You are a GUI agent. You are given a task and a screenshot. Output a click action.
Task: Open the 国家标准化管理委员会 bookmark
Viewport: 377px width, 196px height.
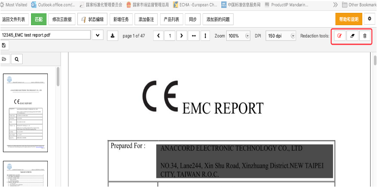coord(101,4)
